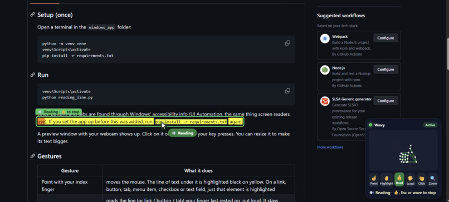Click the anchor link icon beside Setup (once)
449x202 pixels.
(x=33, y=14)
